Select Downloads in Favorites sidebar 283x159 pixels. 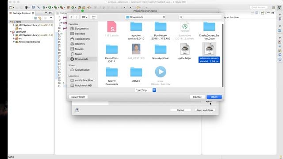click(x=83, y=59)
